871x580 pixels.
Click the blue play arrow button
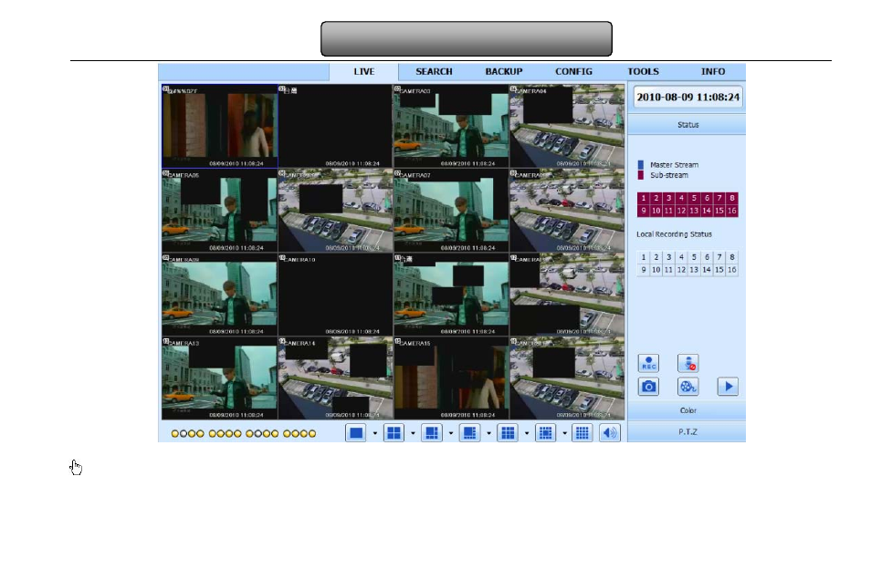pos(728,387)
